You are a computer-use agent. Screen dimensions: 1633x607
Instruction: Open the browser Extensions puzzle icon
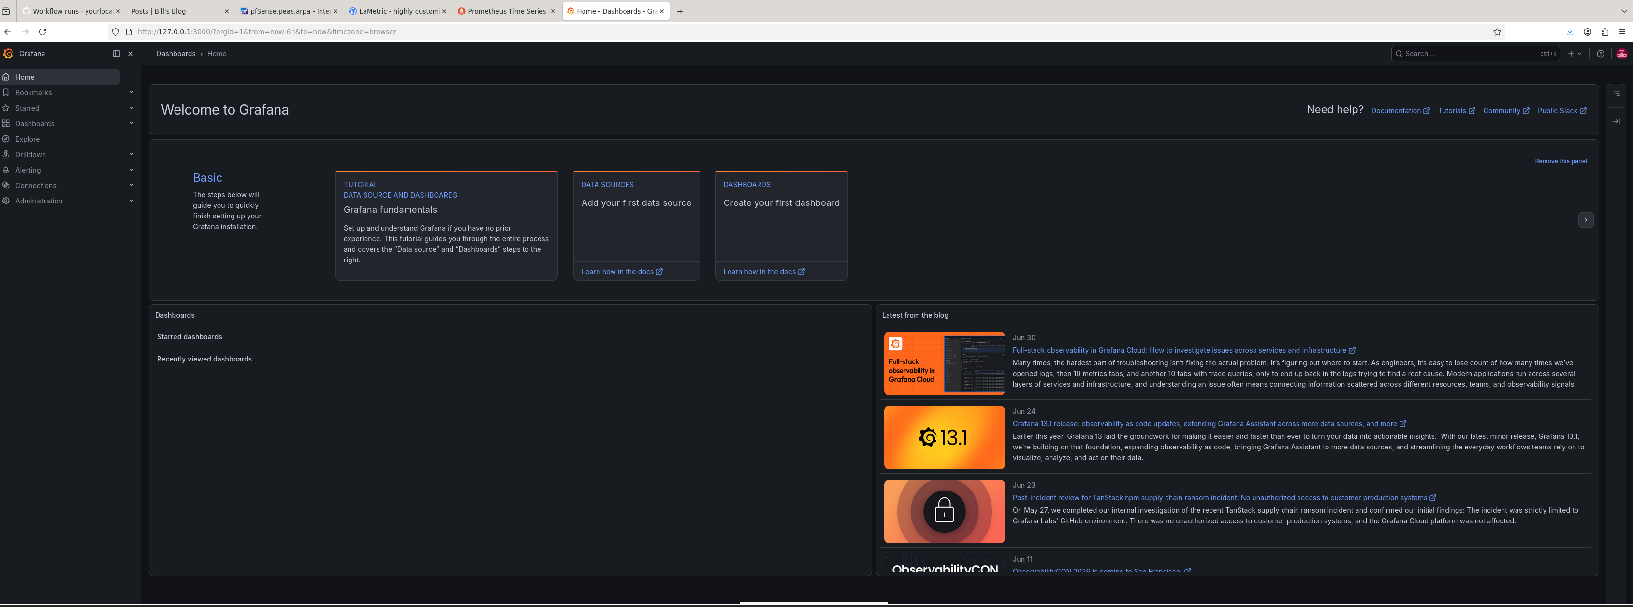[x=1605, y=32]
